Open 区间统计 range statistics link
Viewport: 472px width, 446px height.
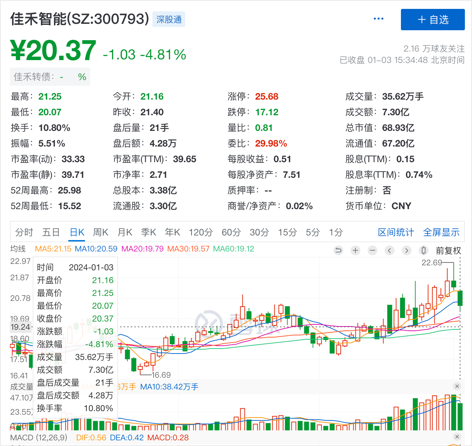pos(396,232)
